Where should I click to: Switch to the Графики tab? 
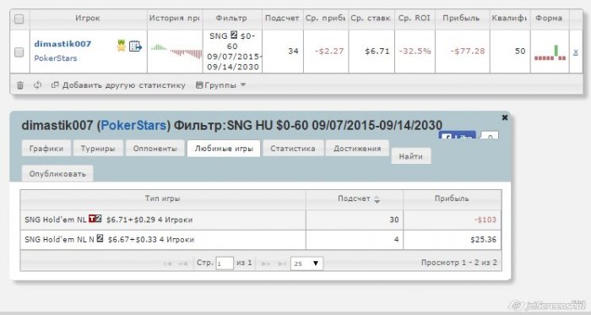pyautogui.click(x=46, y=149)
